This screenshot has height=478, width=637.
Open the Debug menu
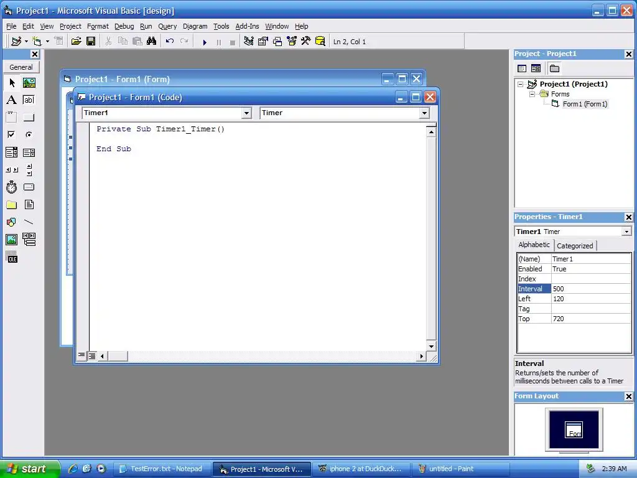124,26
